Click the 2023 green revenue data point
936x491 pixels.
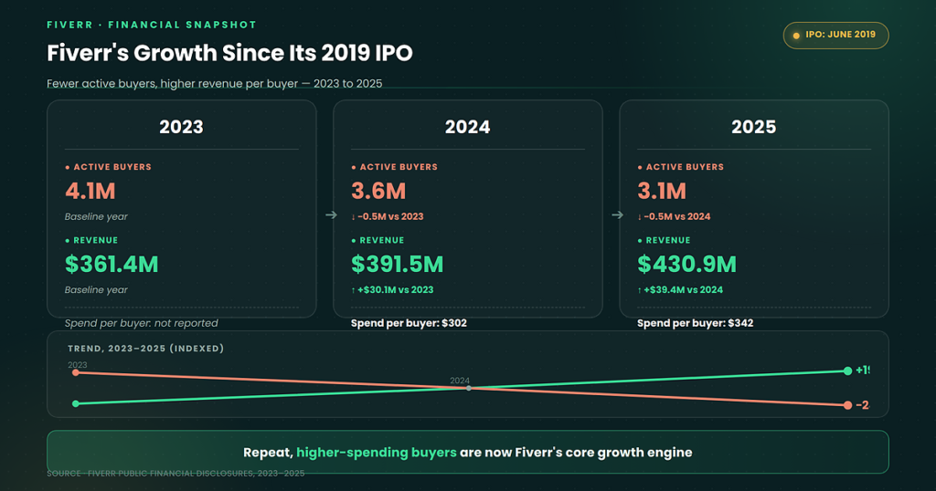[x=76, y=403]
